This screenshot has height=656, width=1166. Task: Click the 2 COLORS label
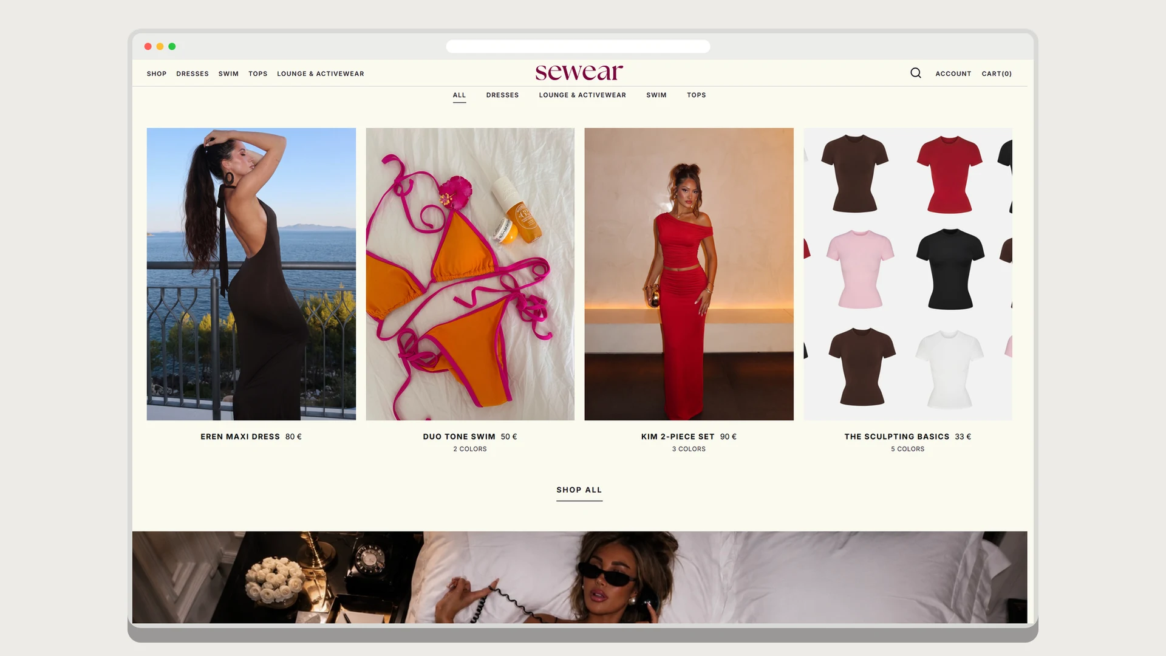click(x=470, y=449)
